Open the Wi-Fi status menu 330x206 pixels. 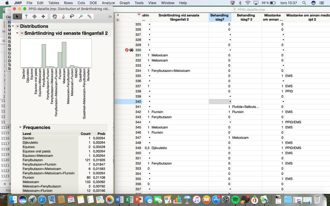click(248, 3)
